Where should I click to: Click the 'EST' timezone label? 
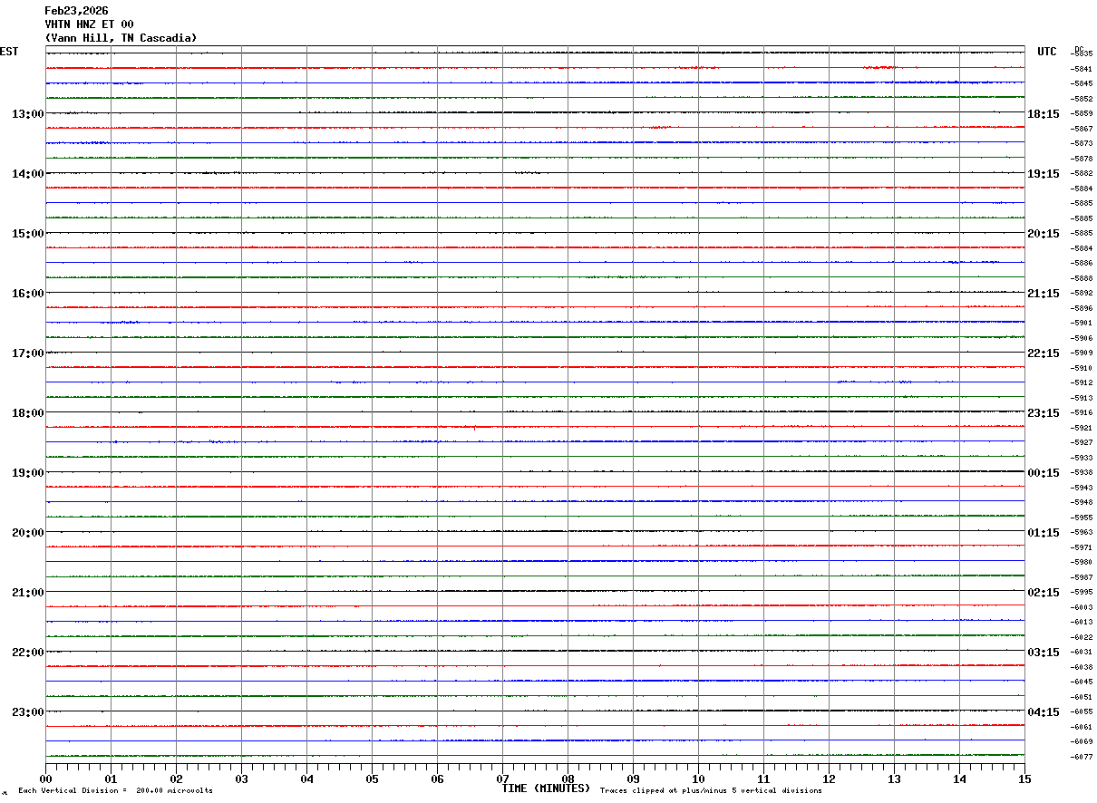pyautogui.click(x=9, y=52)
